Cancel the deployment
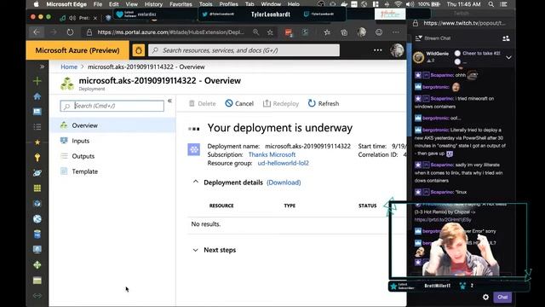 click(239, 103)
